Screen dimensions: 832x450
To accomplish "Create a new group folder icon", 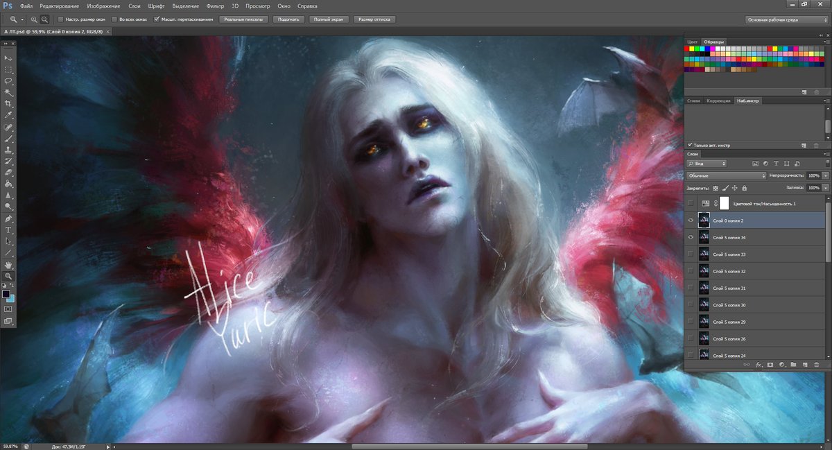I will tap(792, 364).
